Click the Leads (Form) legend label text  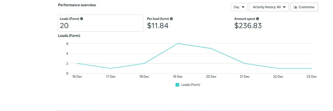click(x=190, y=85)
